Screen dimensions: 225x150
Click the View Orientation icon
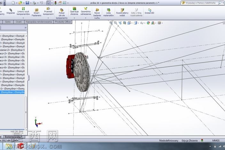coord(129,23)
